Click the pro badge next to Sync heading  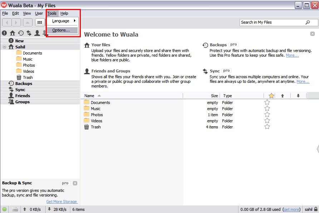[x=226, y=70]
